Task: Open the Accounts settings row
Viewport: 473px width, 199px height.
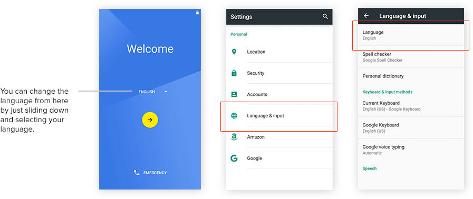Action: (279, 94)
